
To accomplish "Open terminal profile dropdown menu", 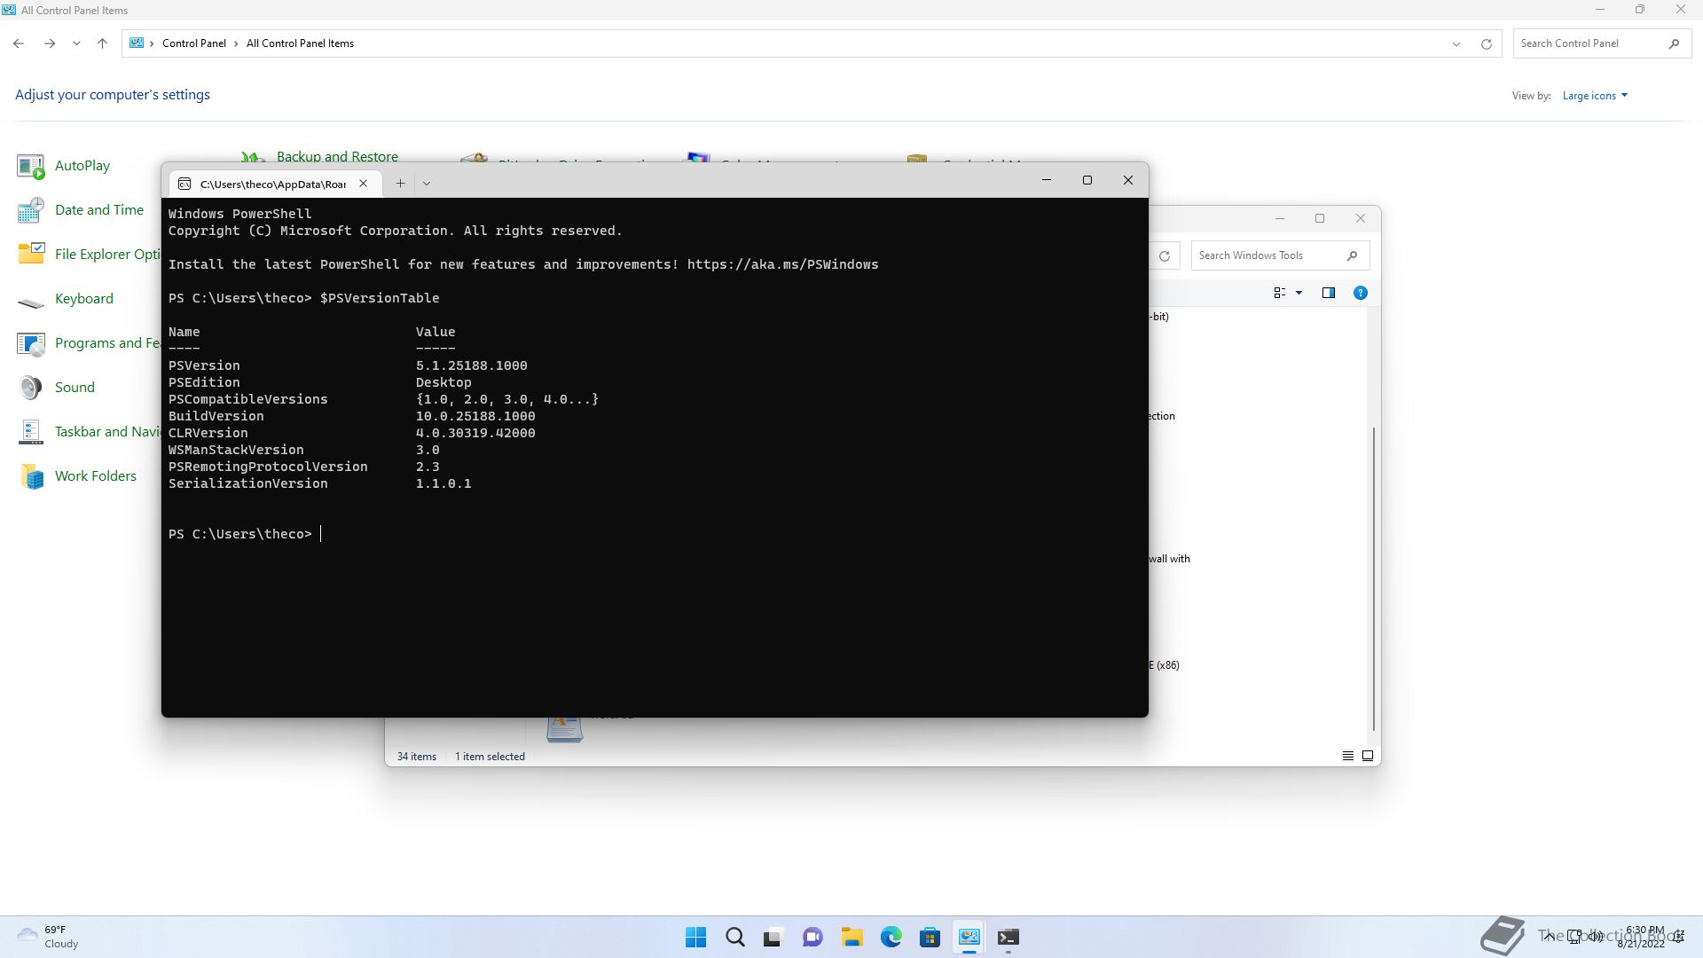I will click(x=427, y=184).
